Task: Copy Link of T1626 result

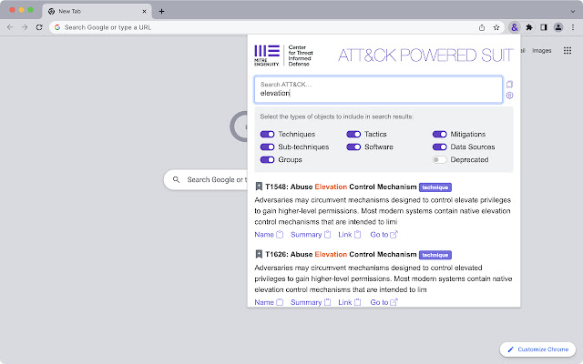Action: 349,302
